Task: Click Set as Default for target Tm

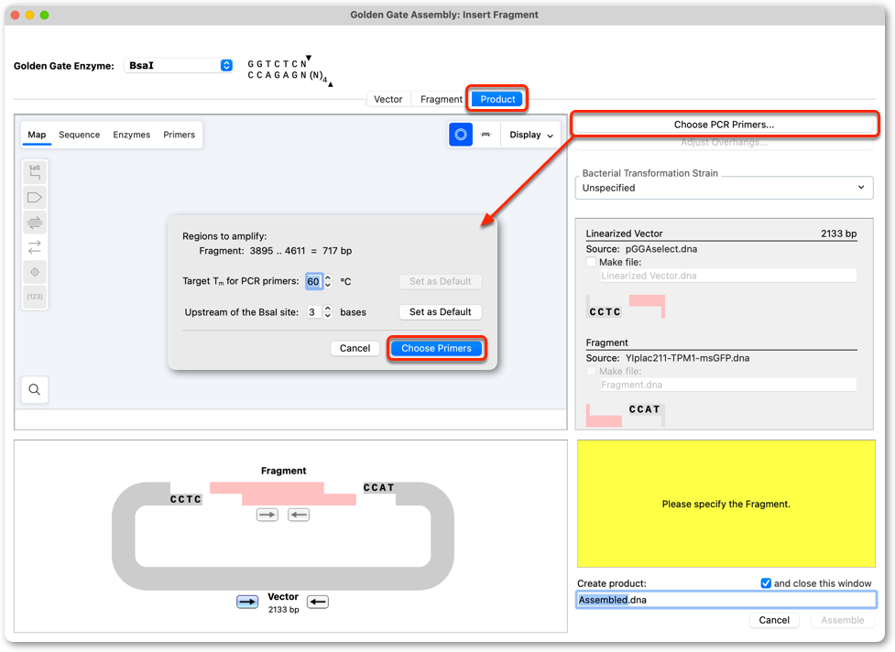Action: click(440, 281)
